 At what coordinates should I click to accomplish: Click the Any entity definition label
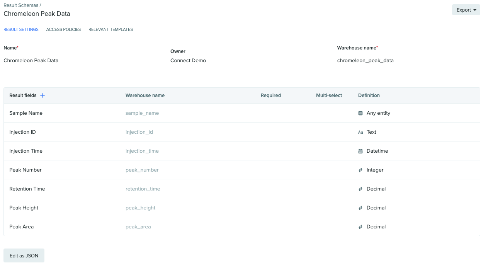pos(379,113)
